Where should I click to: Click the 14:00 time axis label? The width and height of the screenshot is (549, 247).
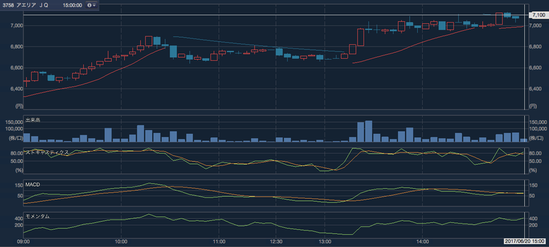pos(423,242)
